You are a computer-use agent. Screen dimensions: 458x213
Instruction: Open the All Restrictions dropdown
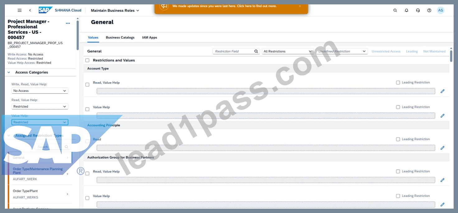click(287, 51)
